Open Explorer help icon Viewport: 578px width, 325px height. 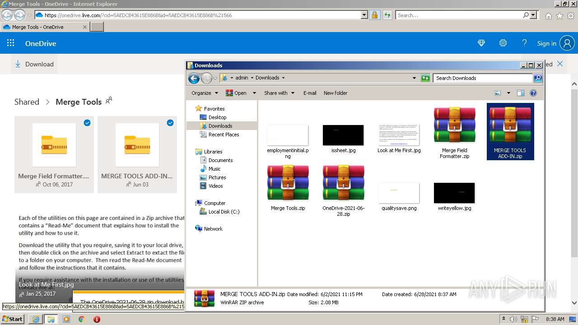[x=533, y=93]
